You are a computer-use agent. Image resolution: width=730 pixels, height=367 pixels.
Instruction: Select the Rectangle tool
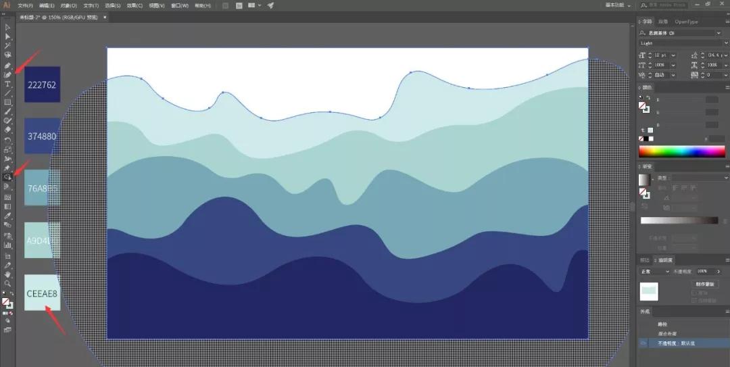click(7, 102)
